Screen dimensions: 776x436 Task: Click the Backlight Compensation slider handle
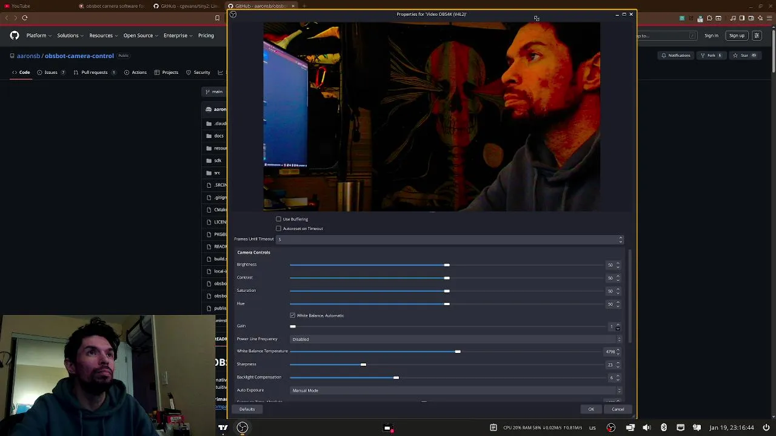(x=396, y=377)
